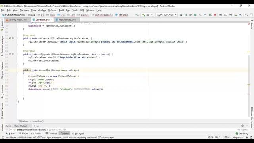This screenshot has width=254, height=143.
Task: Click the read-only lock icon in status bar
Action: [247, 137]
